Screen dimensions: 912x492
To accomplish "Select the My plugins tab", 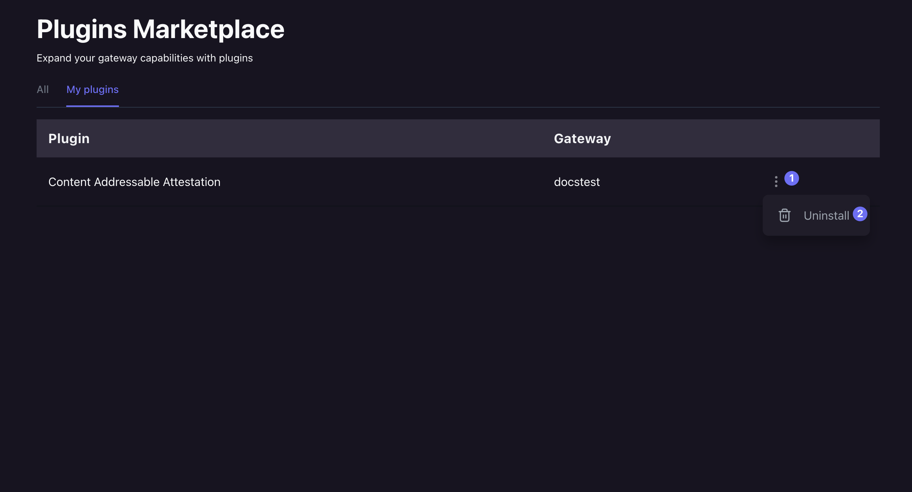I will tap(93, 90).
